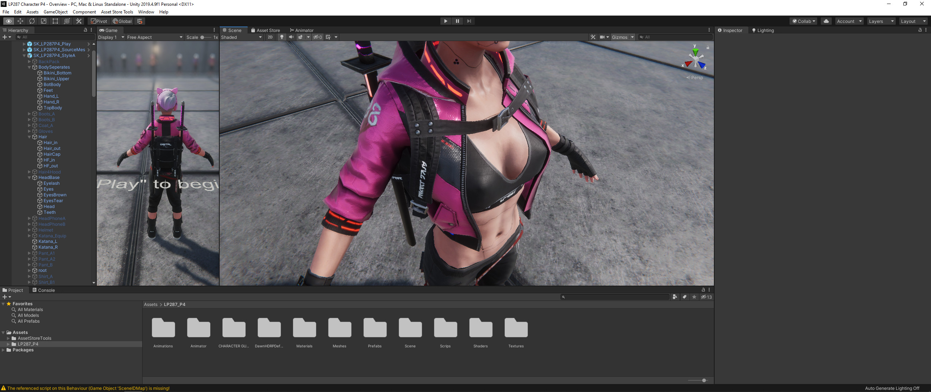Select the Scale tool
Image resolution: width=931 pixels, height=392 pixels.
(44, 21)
